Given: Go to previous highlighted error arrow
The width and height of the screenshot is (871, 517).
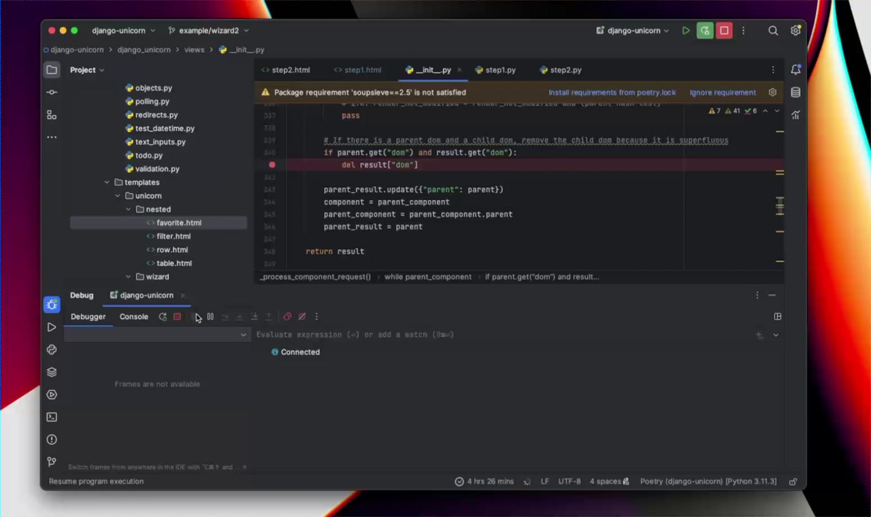Looking at the screenshot, I should pyautogui.click(x=765, y=111).
